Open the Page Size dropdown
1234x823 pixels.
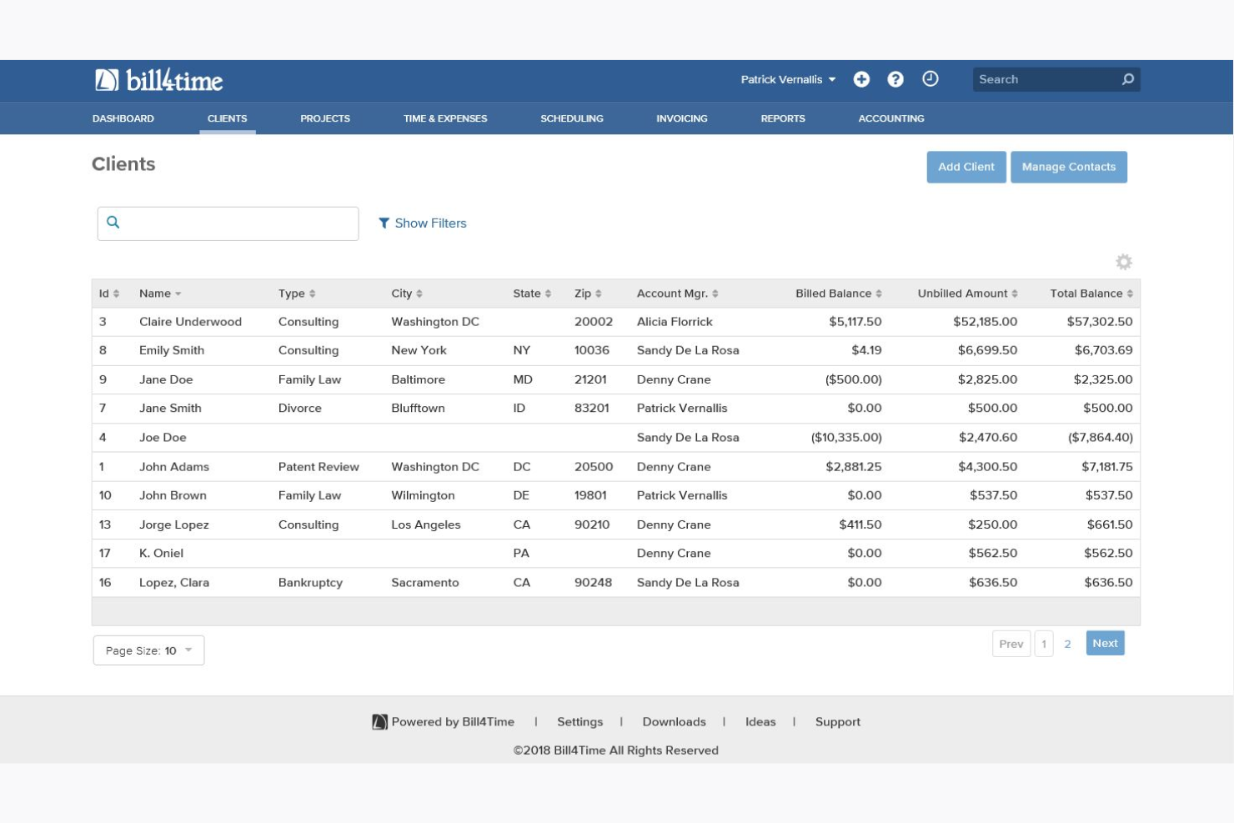tap(148, 650)
